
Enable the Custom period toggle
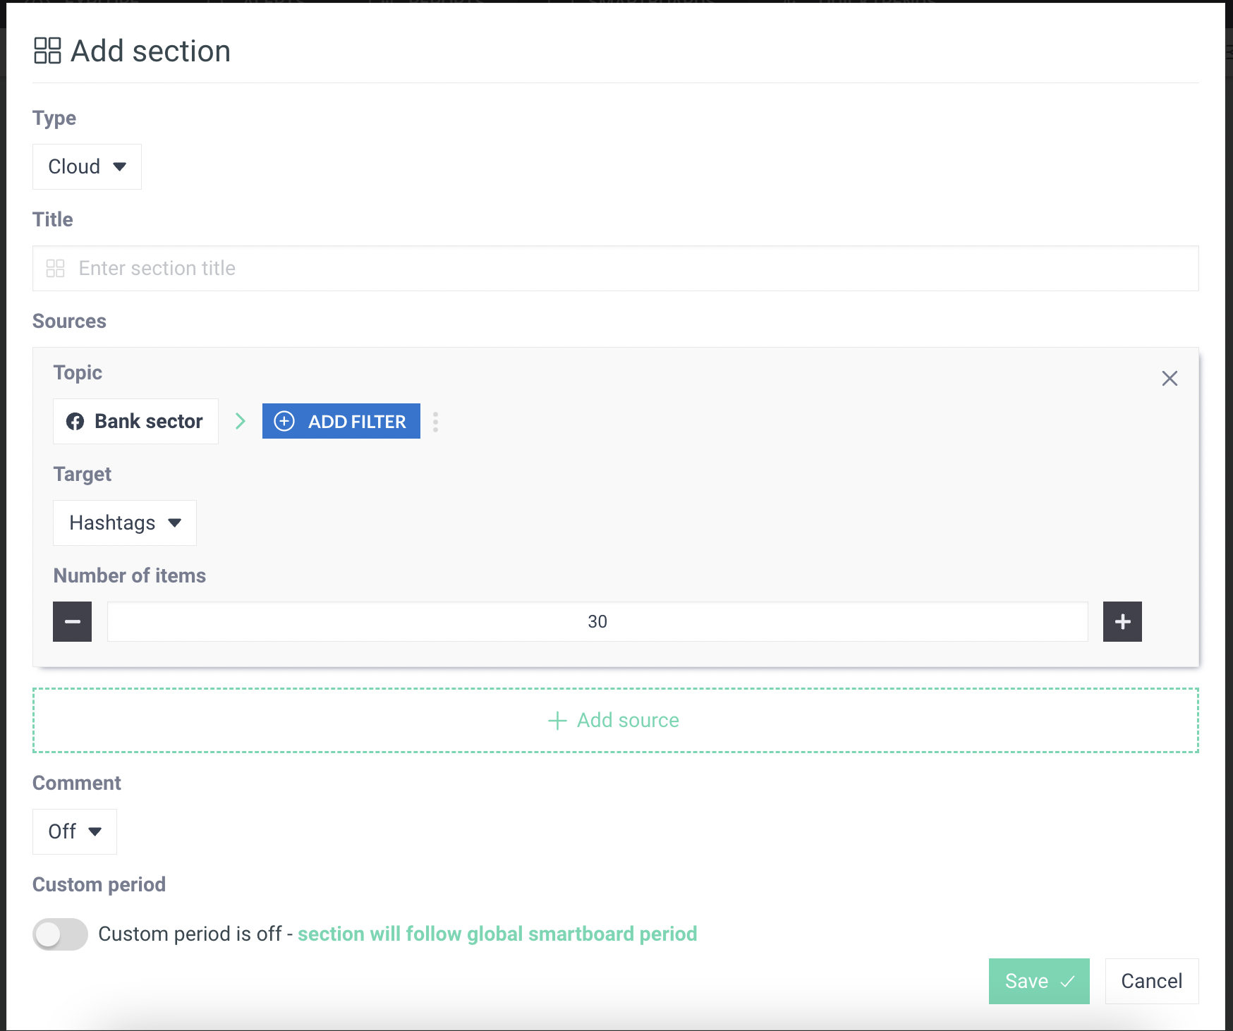[x=60, y=934]
